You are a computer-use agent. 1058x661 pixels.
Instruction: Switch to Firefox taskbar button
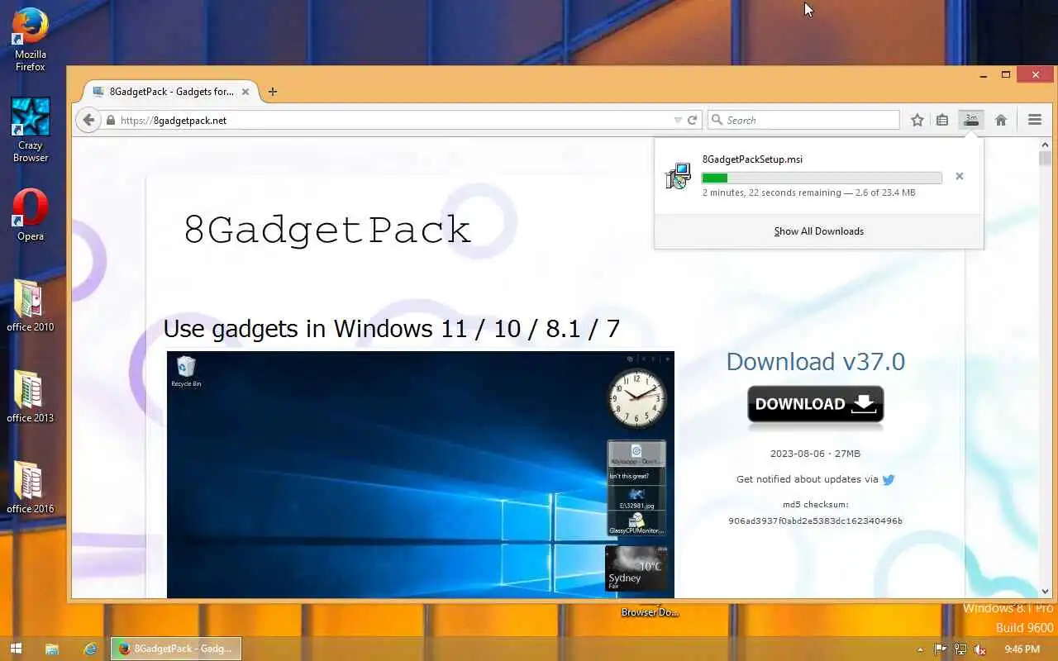click(x=176, y=649)
